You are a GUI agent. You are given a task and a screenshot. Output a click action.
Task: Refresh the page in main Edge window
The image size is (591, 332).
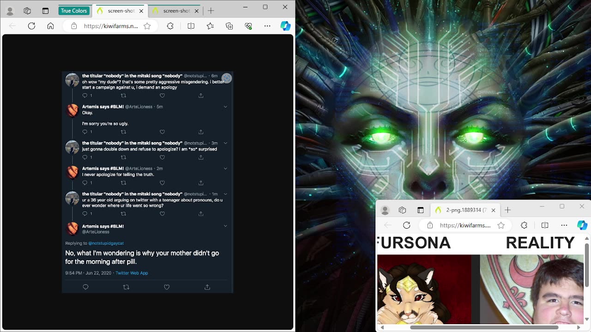coord(31,26)
